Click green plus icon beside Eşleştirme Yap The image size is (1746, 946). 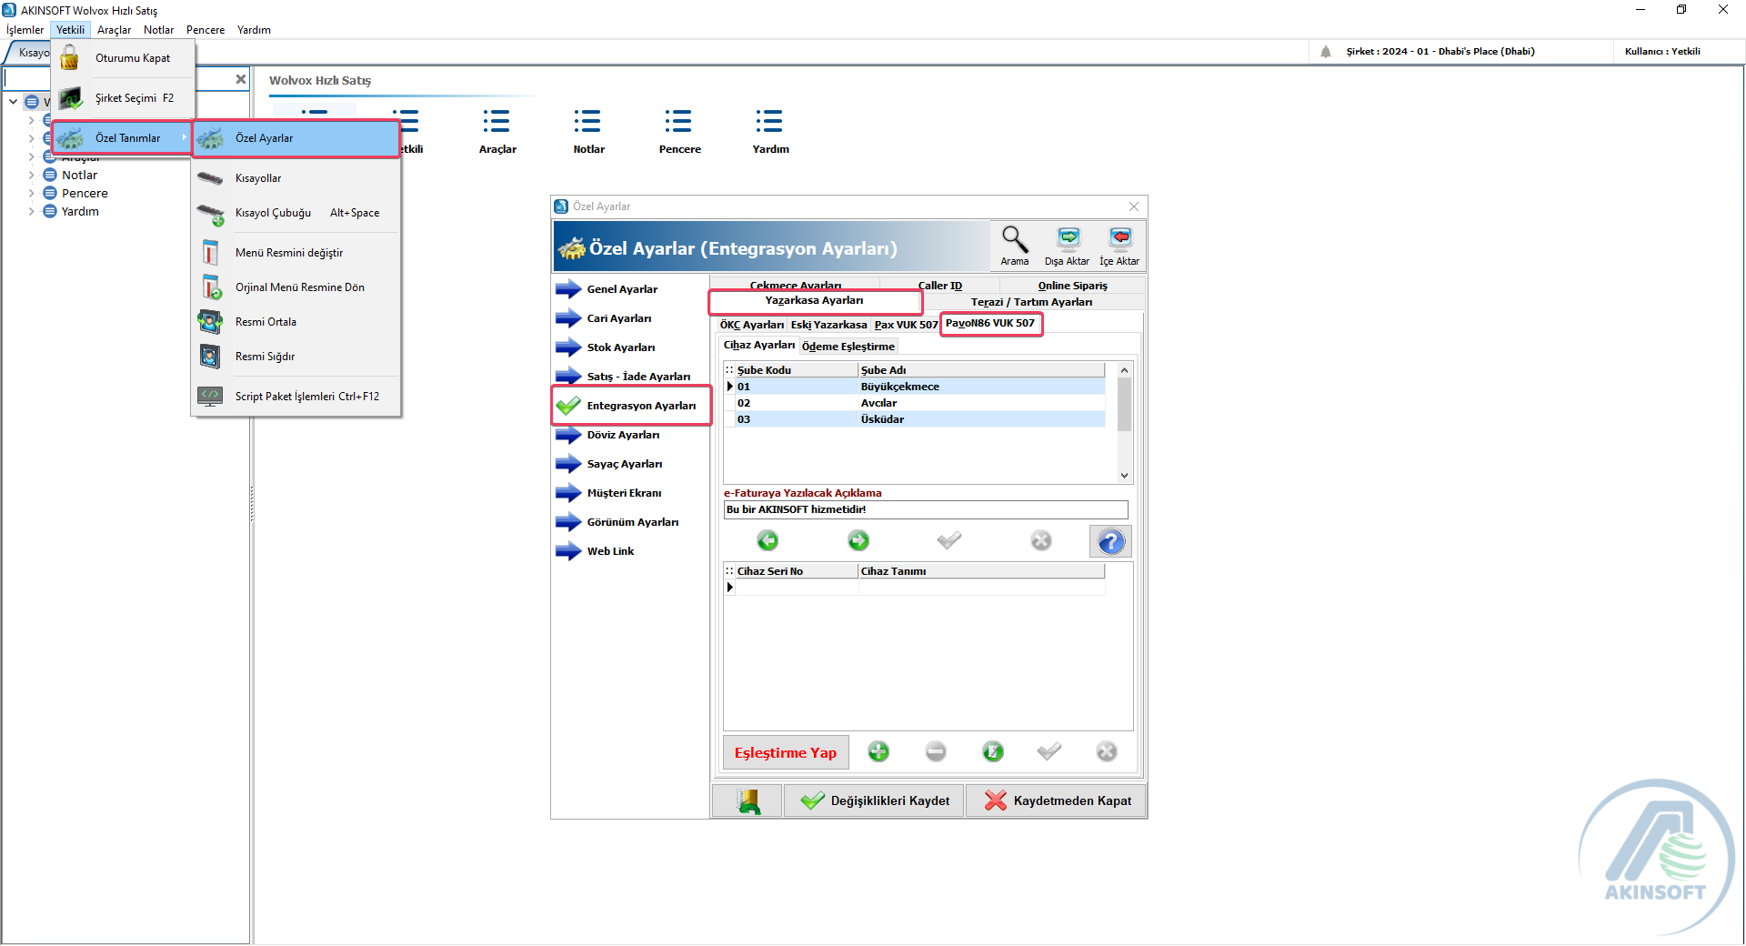(878, 751)
